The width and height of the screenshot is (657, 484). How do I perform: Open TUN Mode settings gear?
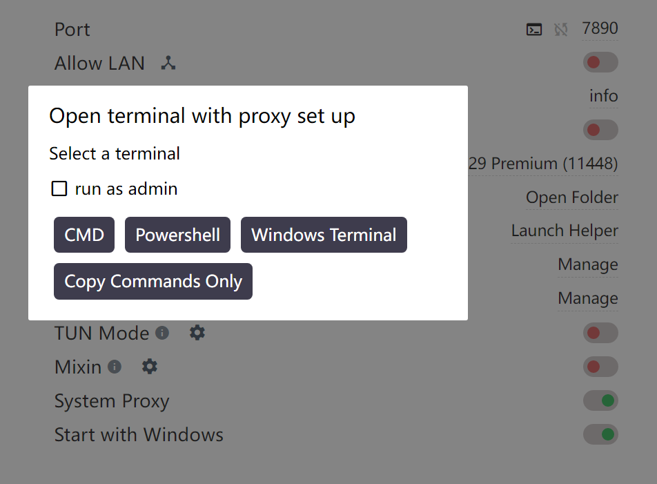[x=197, y=333]
